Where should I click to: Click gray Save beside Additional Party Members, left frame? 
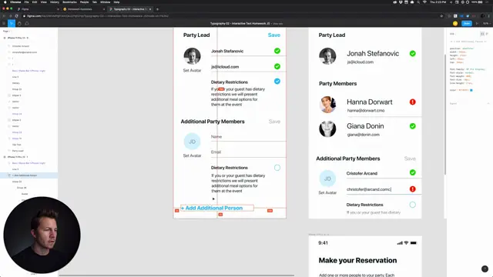(x=274, y=122)
